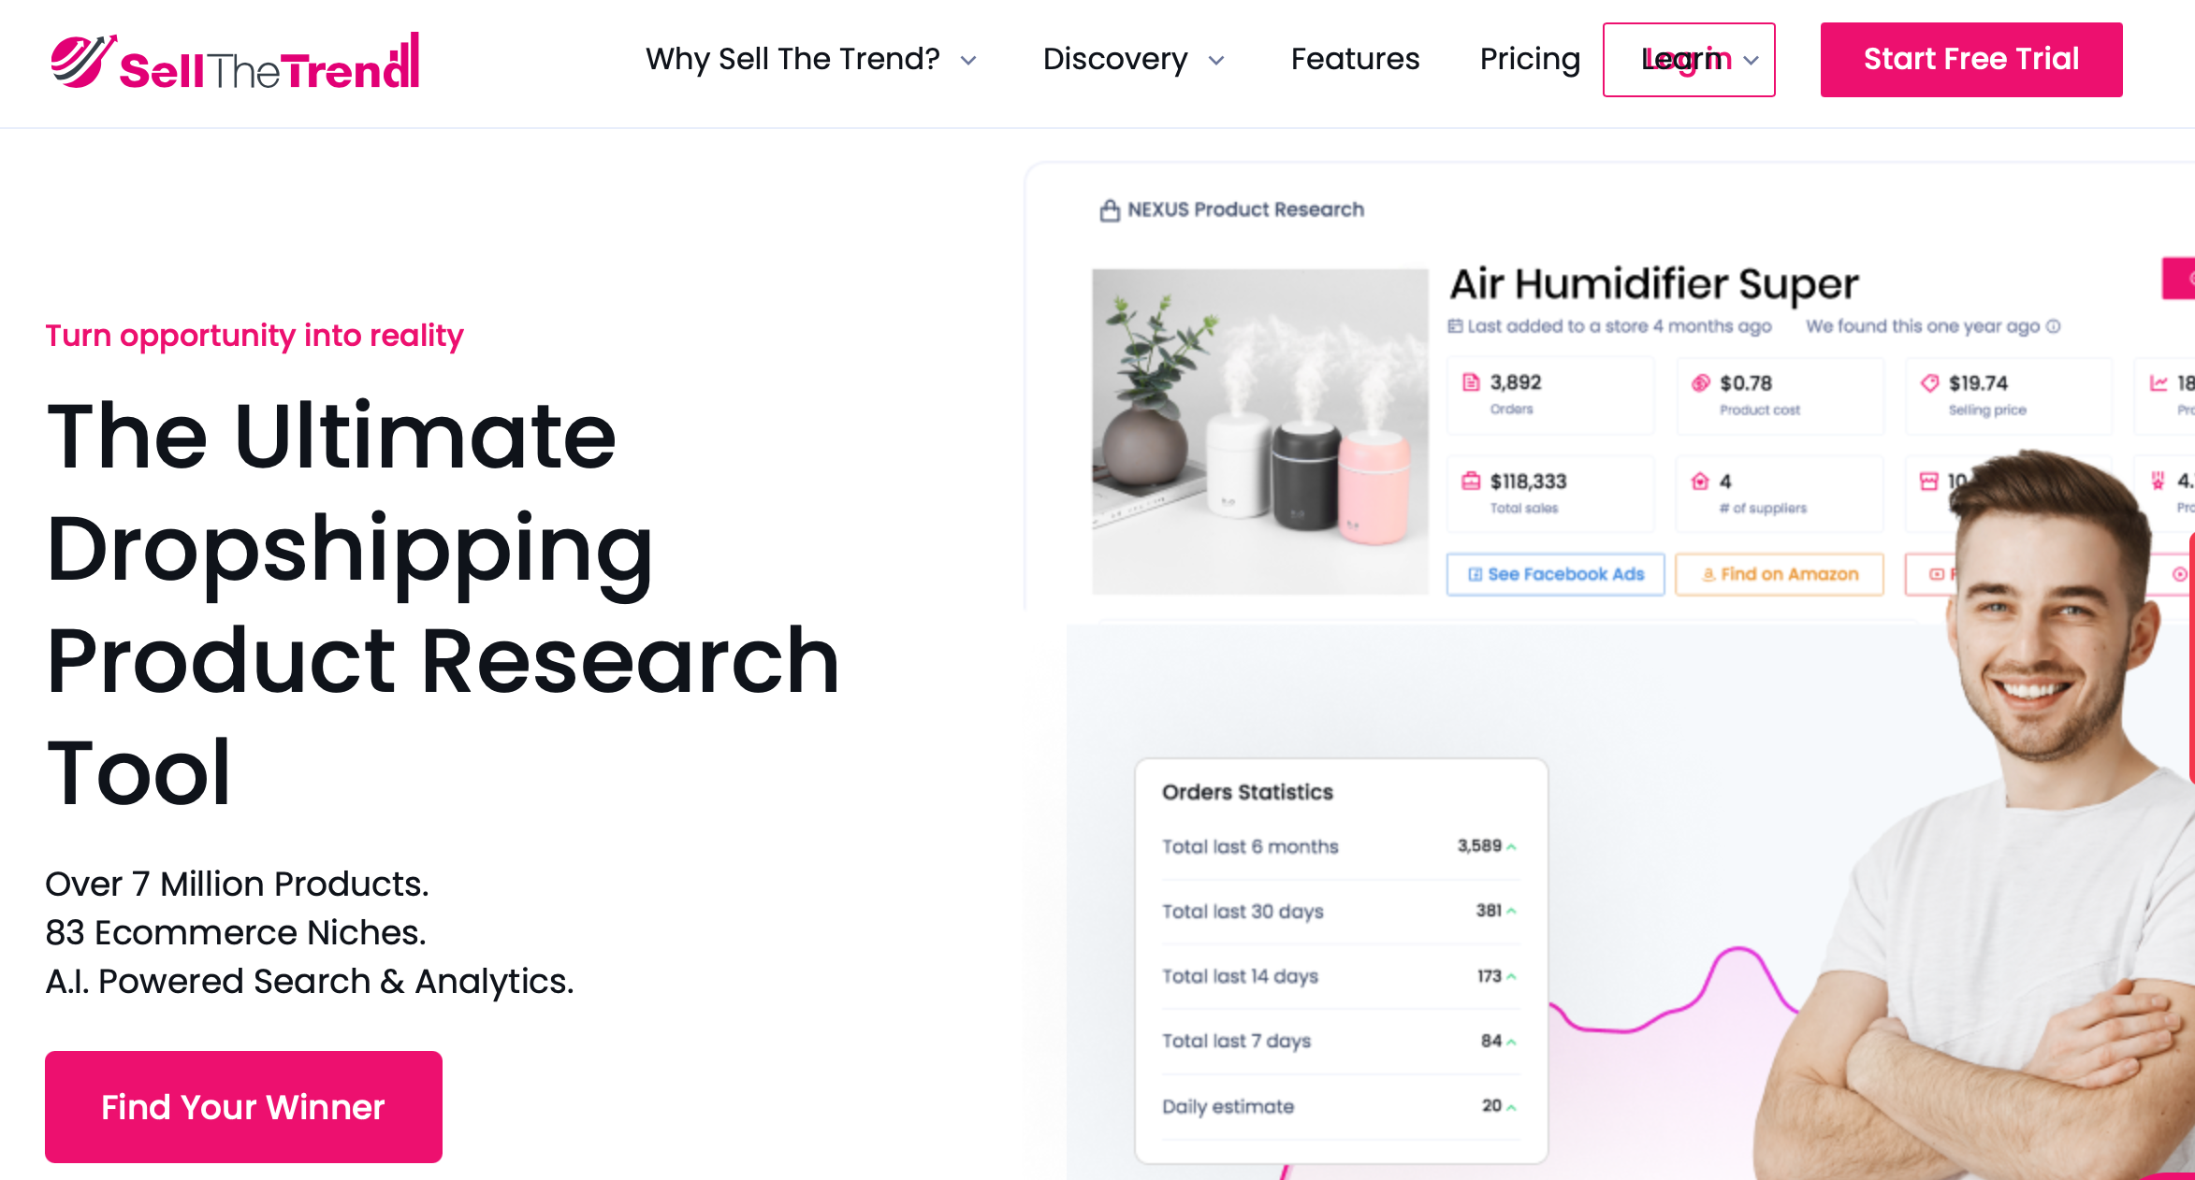Click the Start Free Trial button
The width and height of the screenshot is (2195, 1180).
pyautogui.click(x=1971, y=60)
